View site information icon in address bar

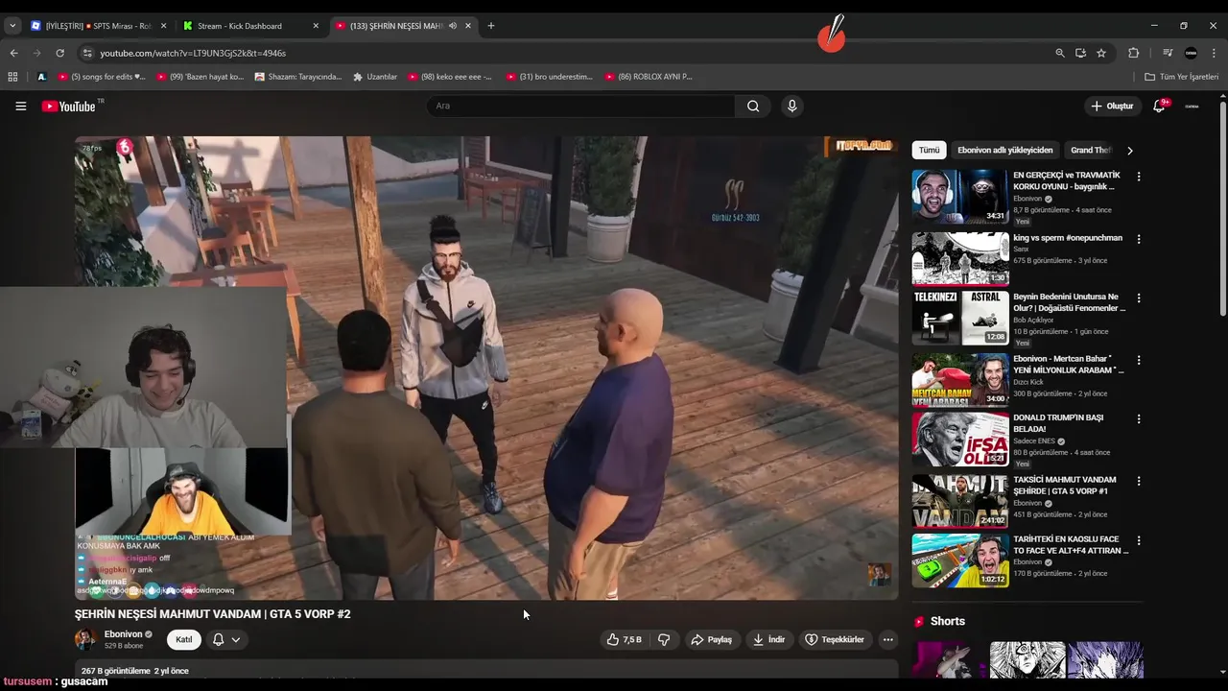click(87, 53)
